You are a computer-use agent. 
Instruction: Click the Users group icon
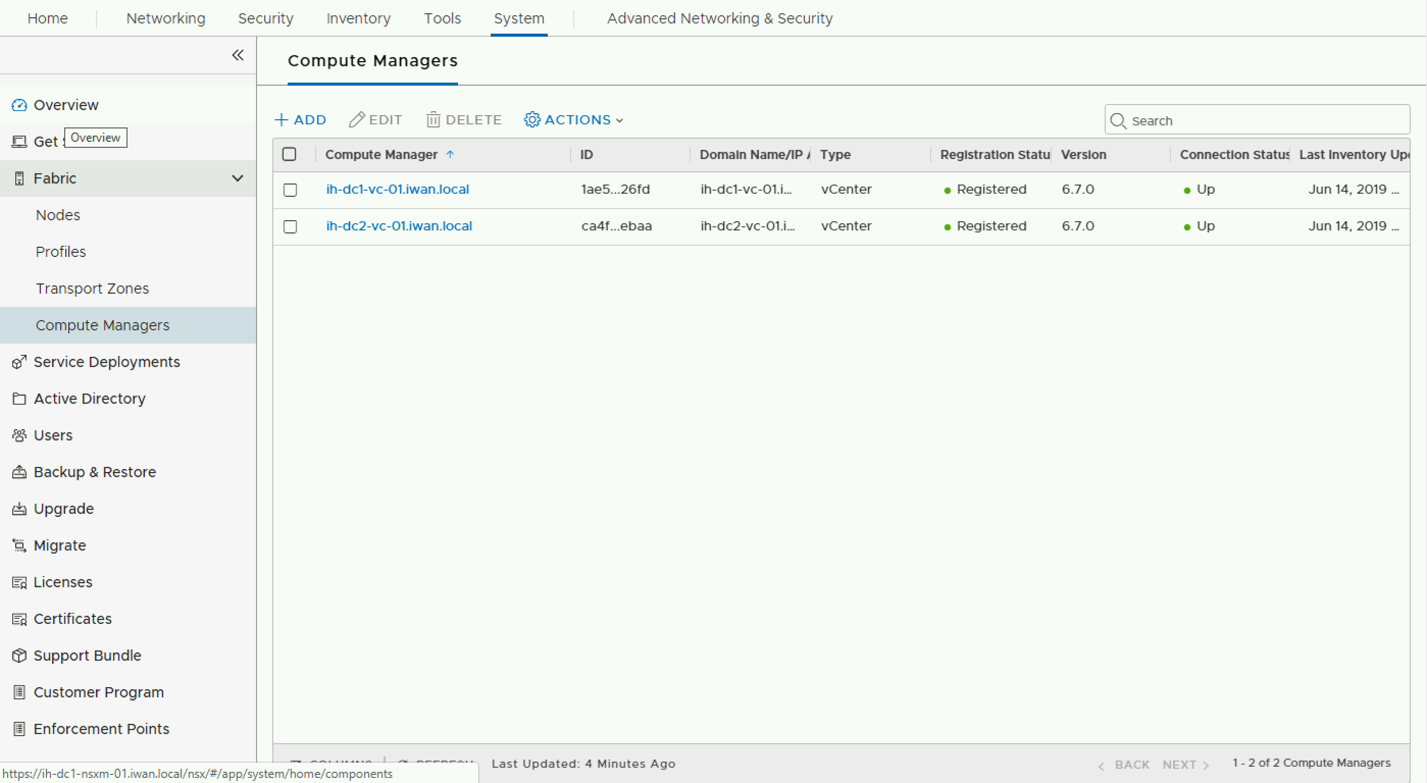(x=19, y=435)
